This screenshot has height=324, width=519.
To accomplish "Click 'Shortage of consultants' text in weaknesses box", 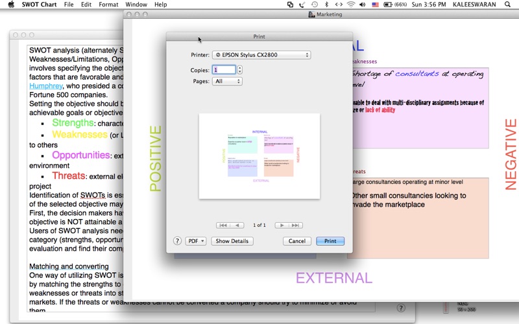I will 396,74.
